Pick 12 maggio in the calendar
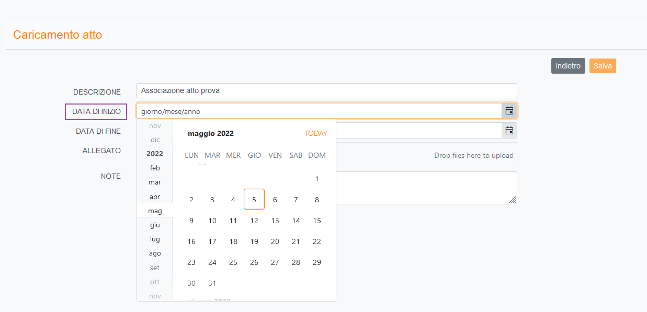Viewport: 647px width, 312px height. (254, 221)
